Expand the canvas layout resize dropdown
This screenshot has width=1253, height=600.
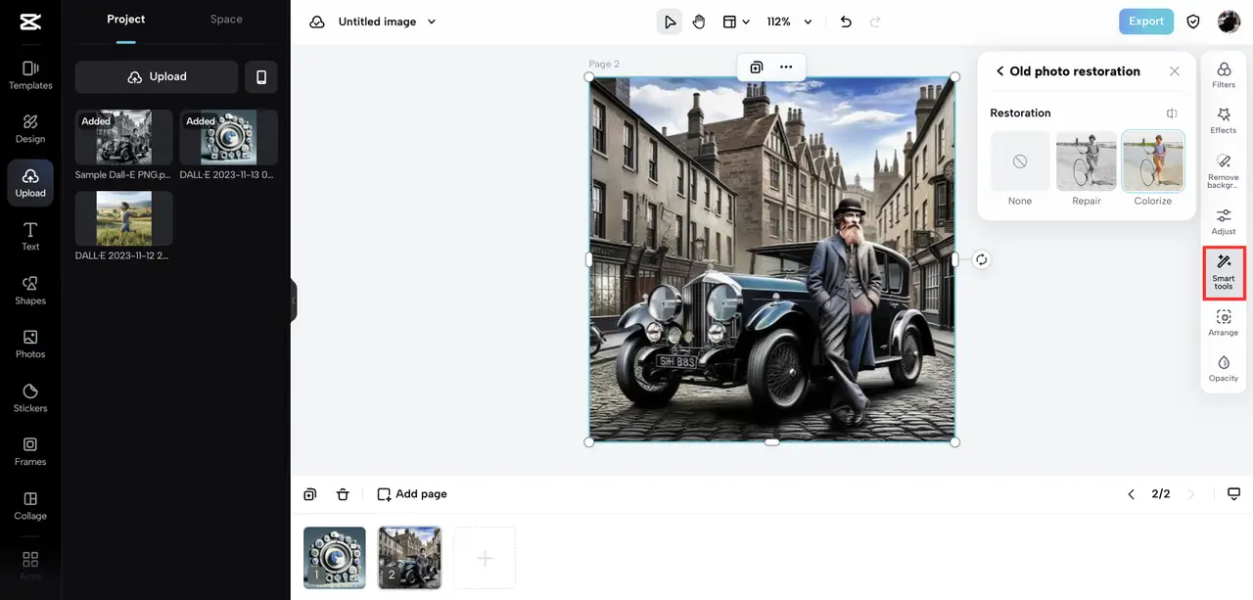tap(736, 22)
